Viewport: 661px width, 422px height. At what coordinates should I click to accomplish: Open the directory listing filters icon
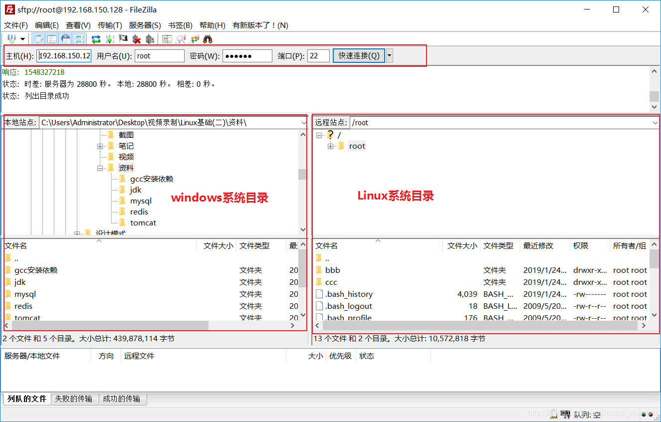(167, 39)
